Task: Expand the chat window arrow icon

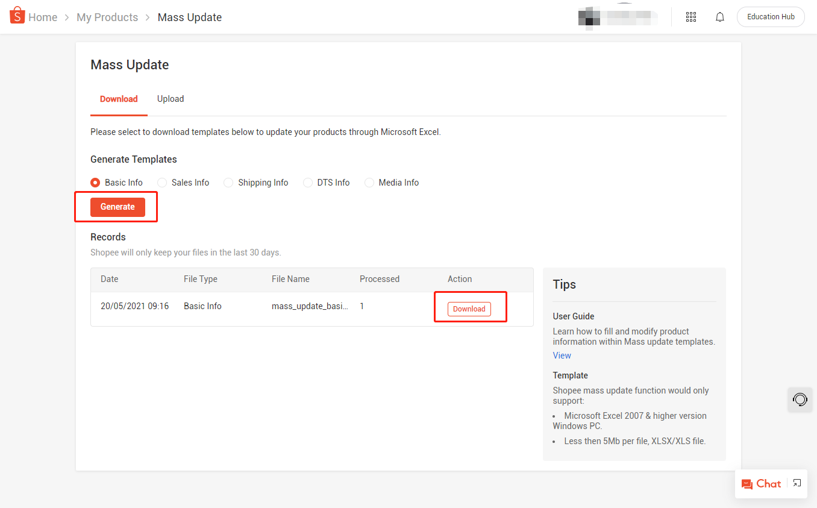Action: coord(797,483)
